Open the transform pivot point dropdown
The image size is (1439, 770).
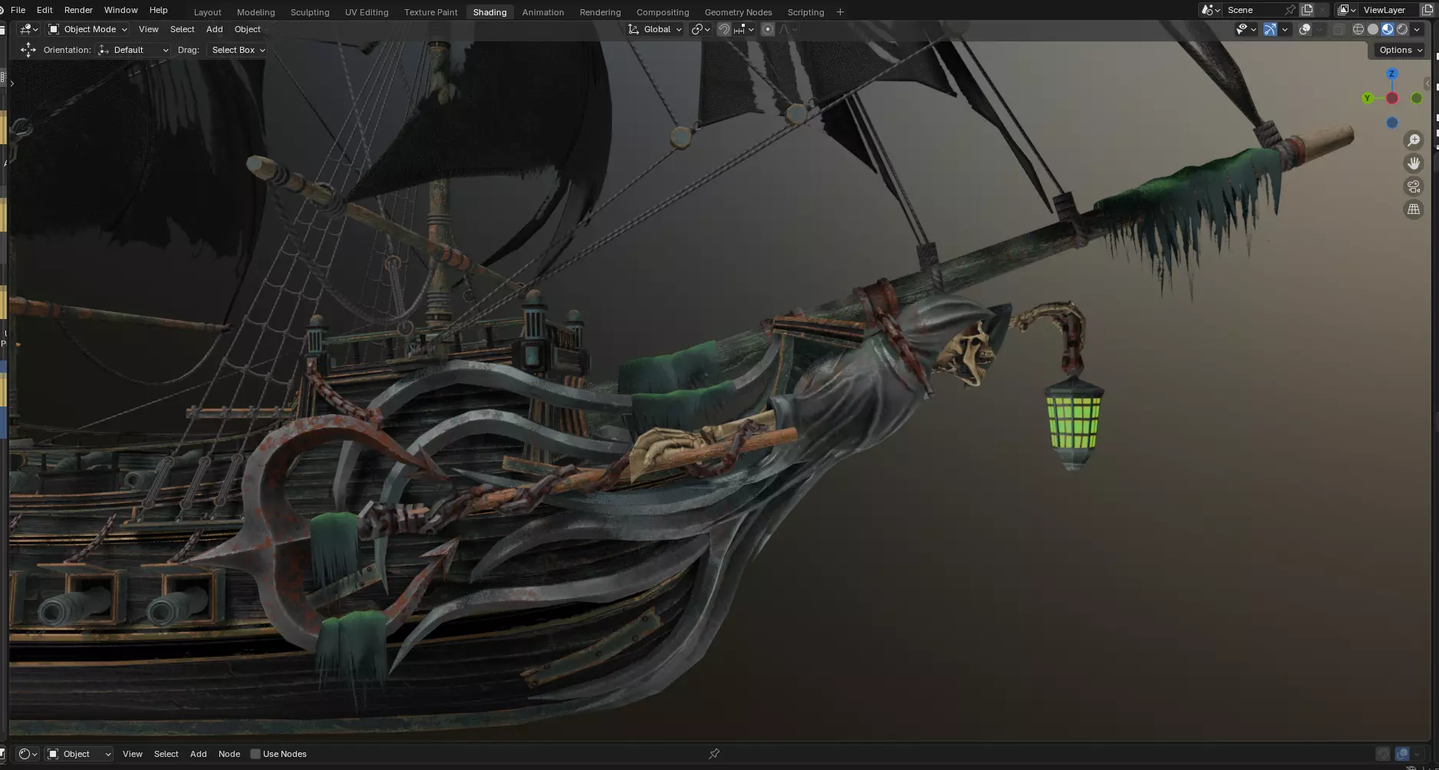point(700,29)
